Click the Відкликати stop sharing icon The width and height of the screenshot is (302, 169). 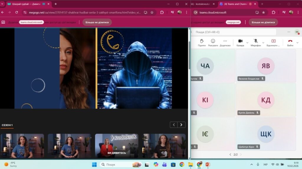coord(273,41)
